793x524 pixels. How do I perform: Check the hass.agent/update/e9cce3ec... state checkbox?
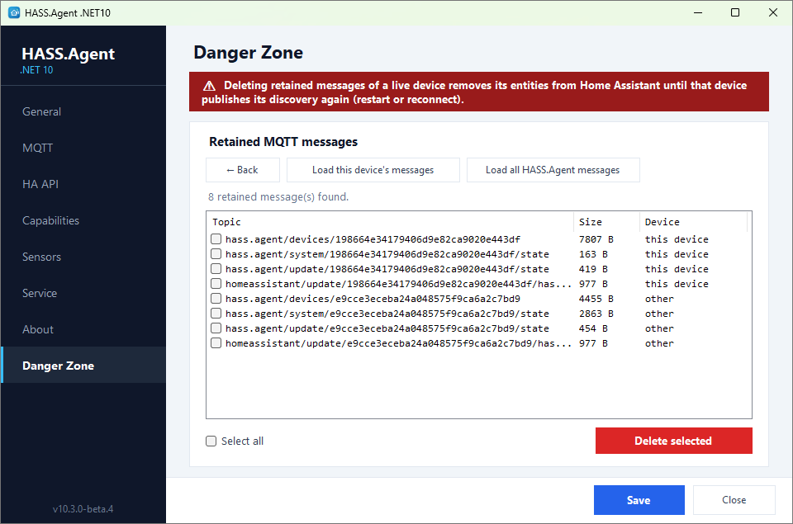[x=216, y=328]
